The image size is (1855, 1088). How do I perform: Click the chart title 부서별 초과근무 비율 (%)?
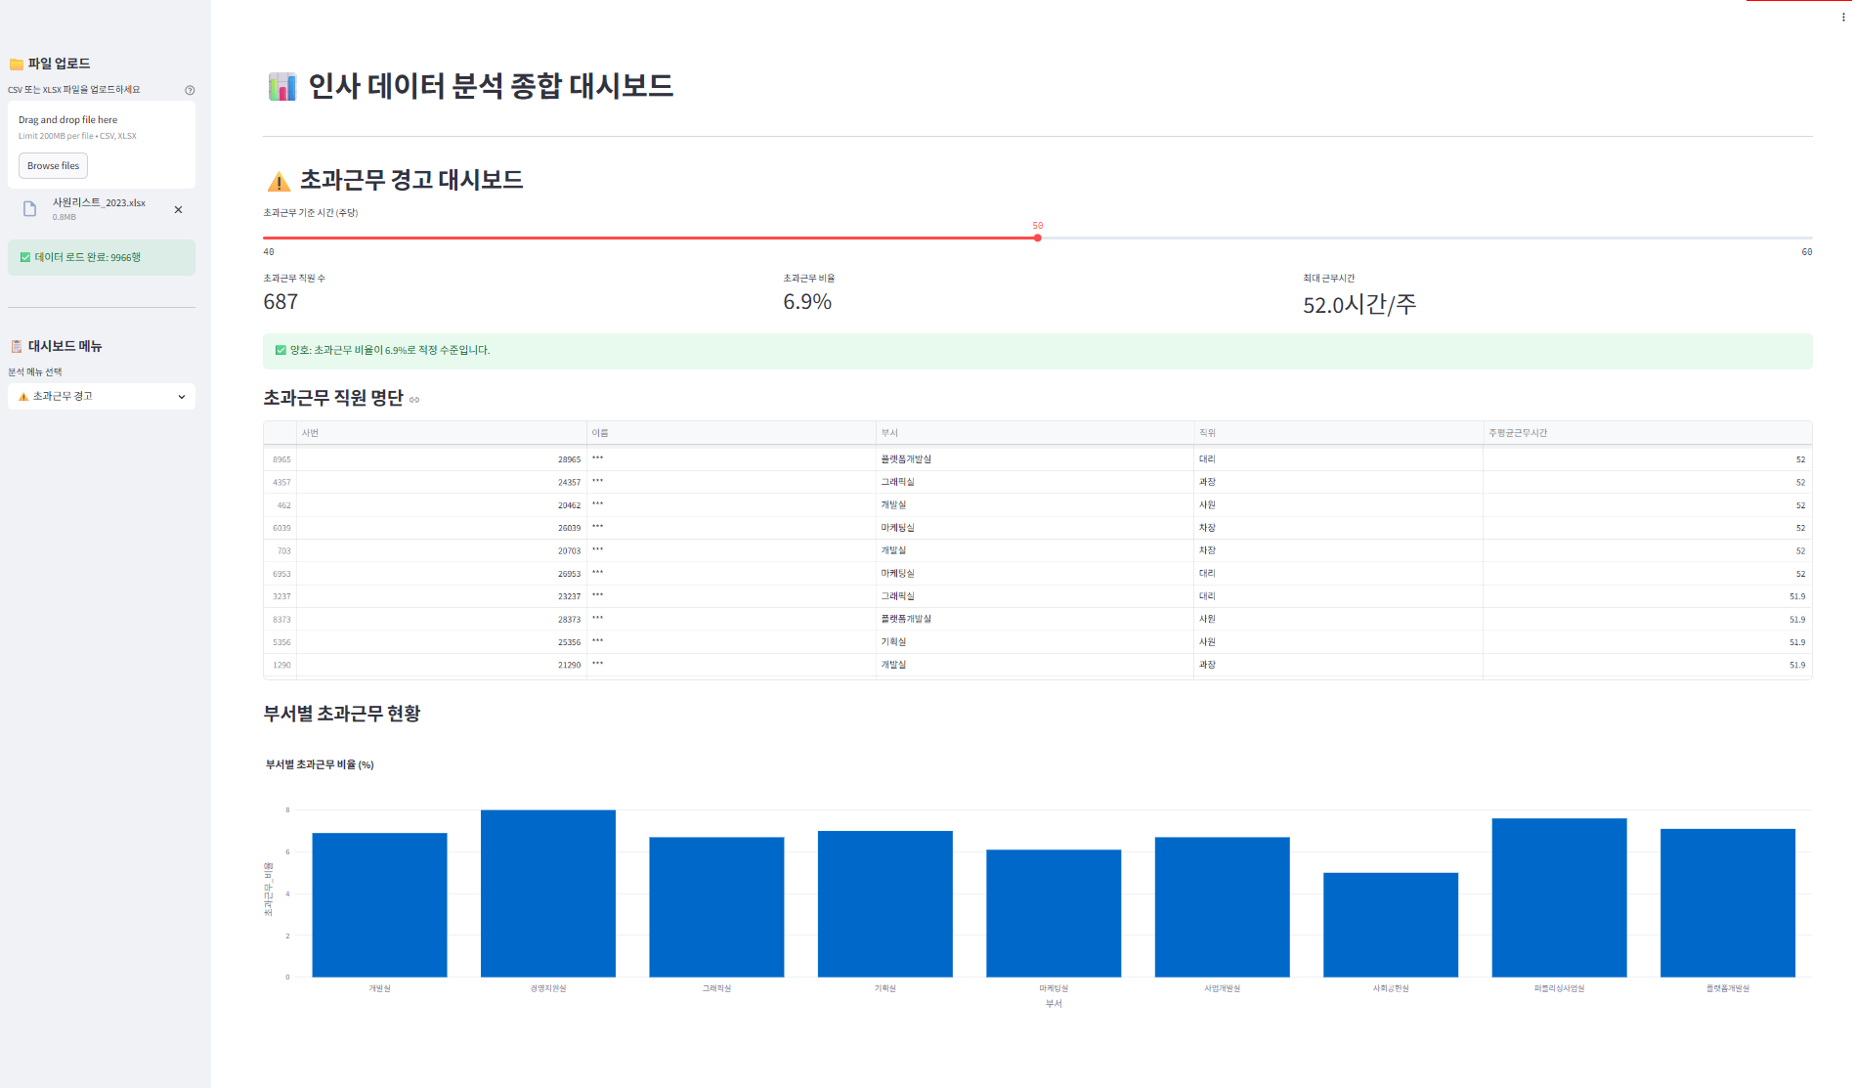(x=320, y=764)
